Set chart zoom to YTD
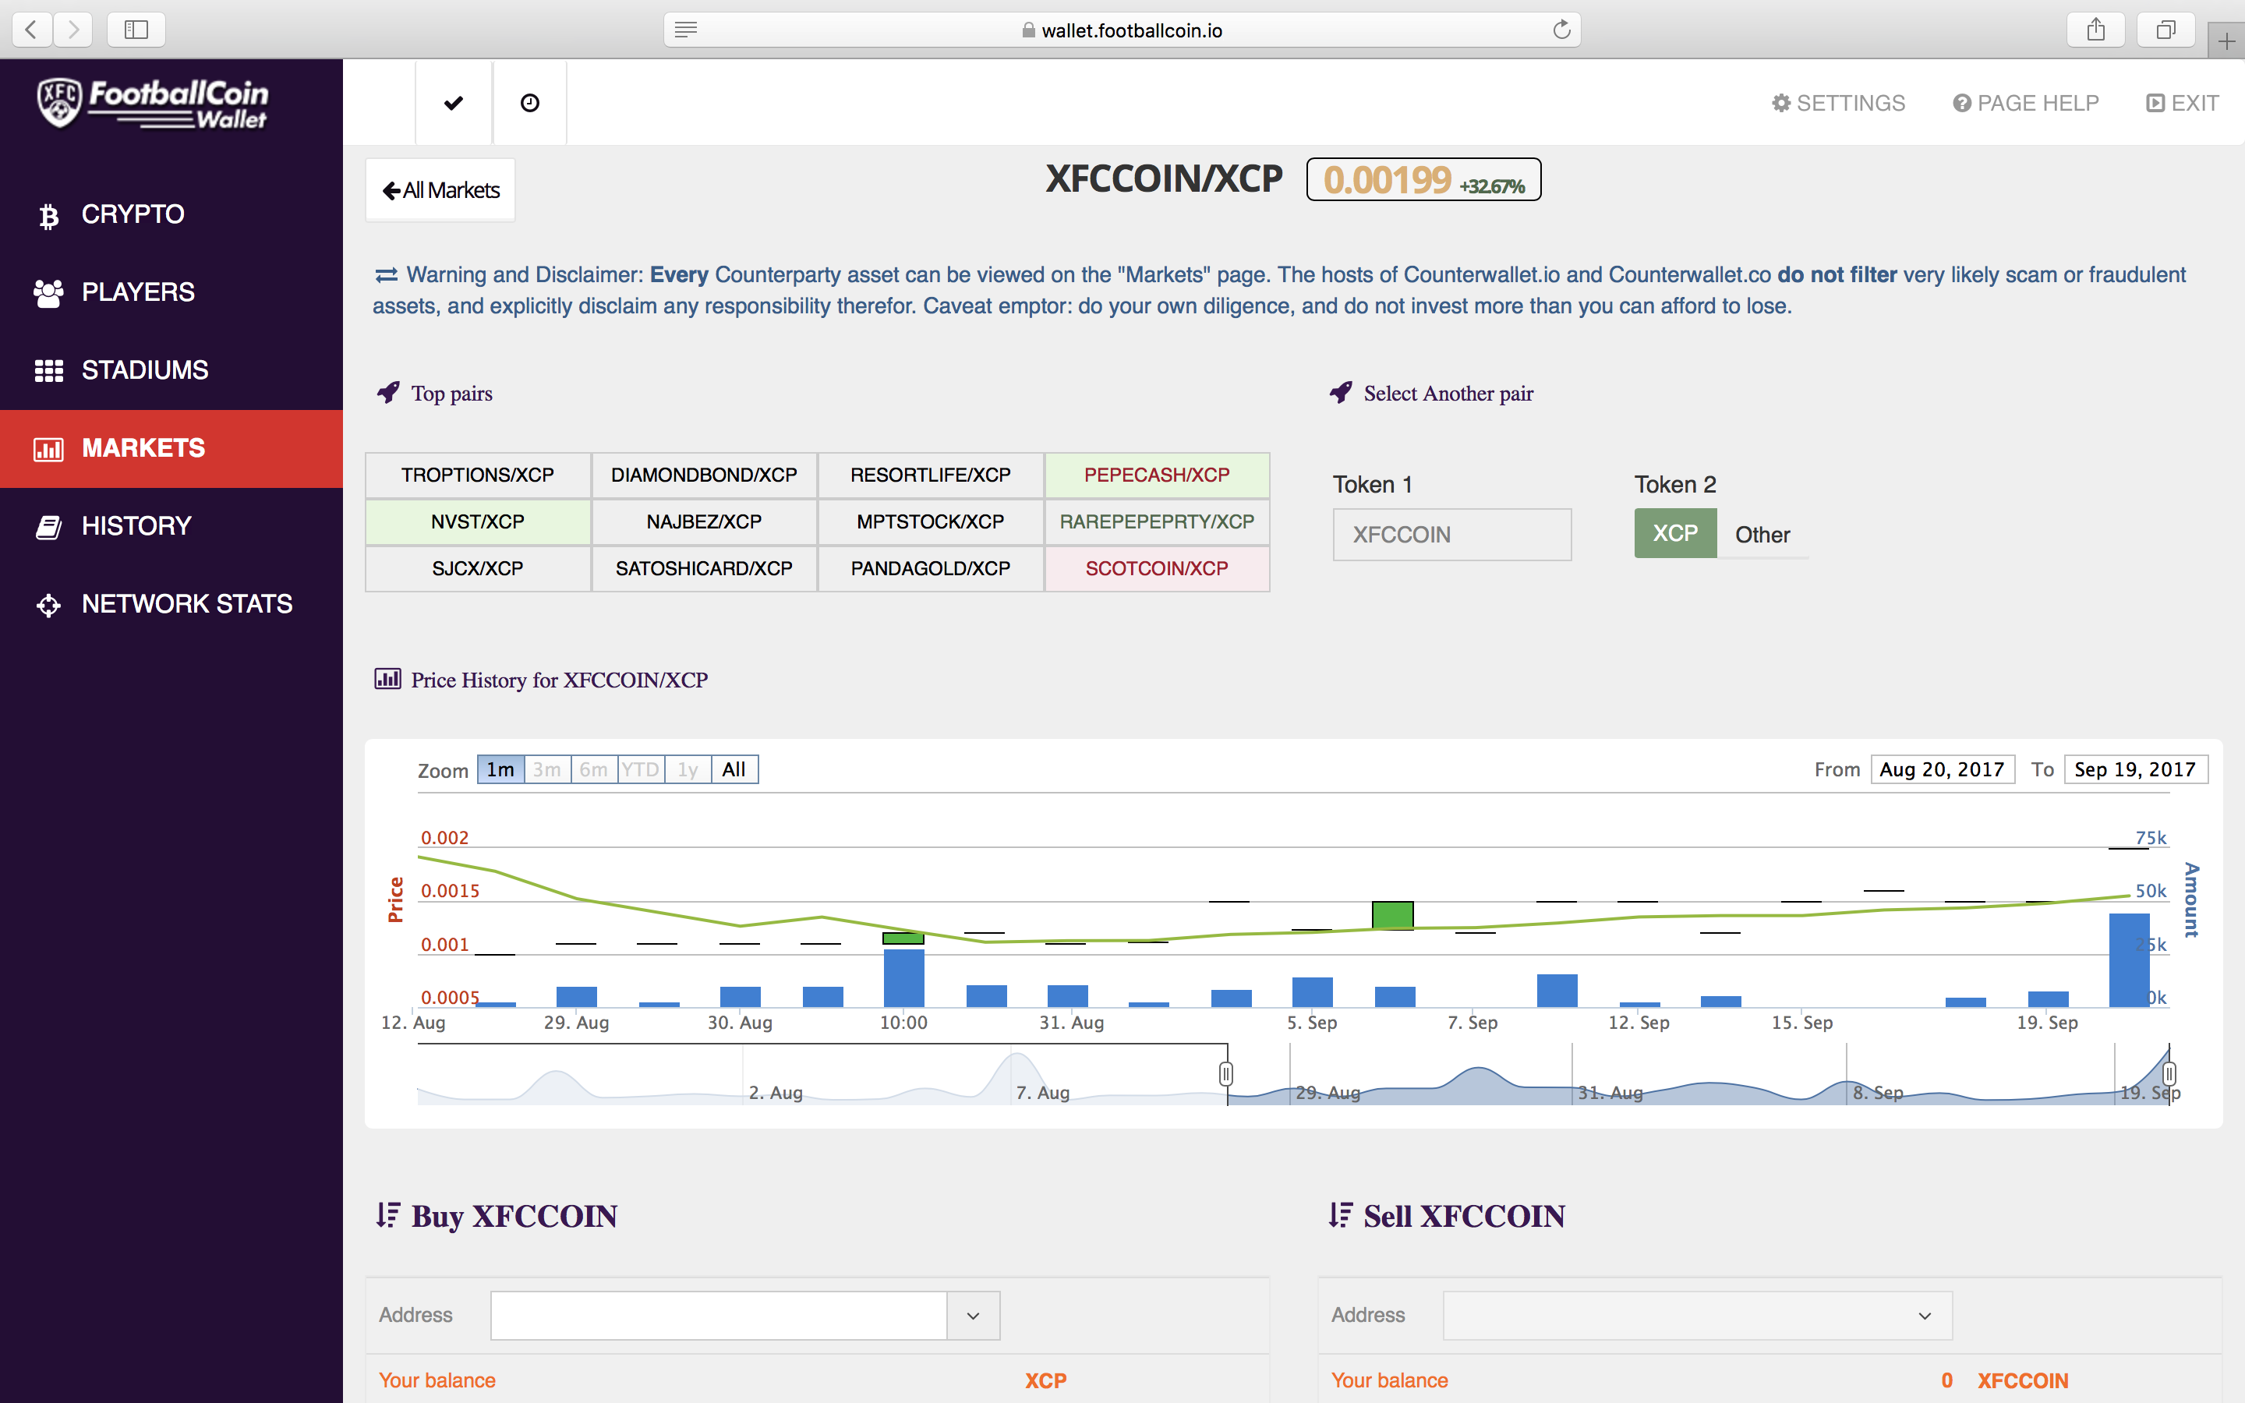This screenshot has height=1403, width=2245. pyautogui.click(x=641, y=769)
